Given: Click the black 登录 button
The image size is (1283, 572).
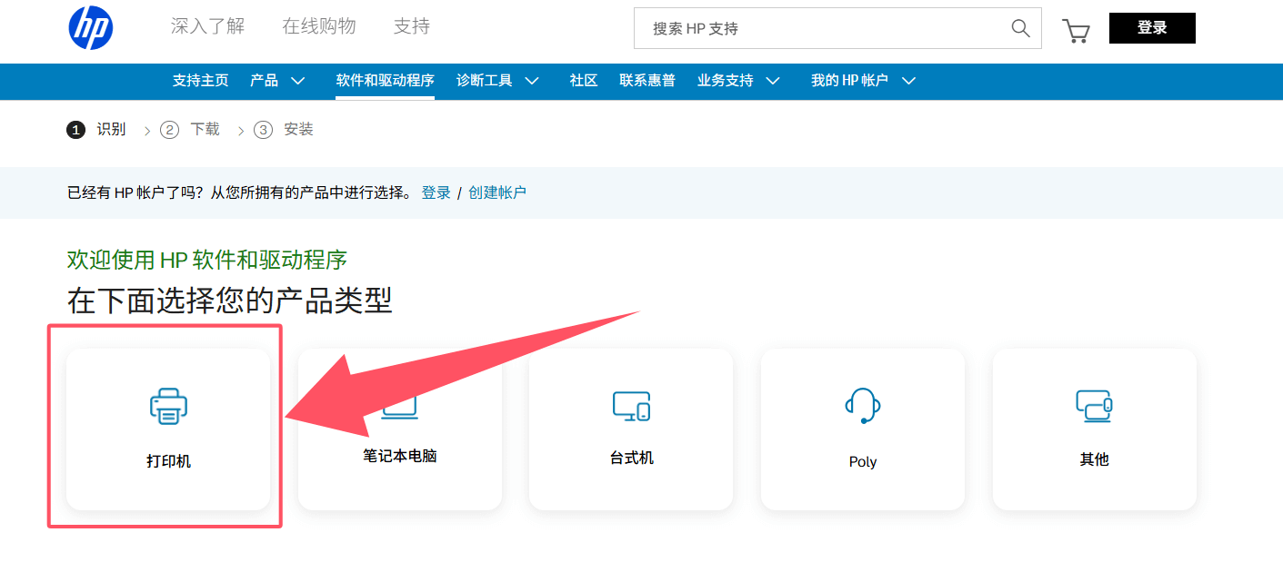Looking at the screenshot, I should tap(1152, 28).
